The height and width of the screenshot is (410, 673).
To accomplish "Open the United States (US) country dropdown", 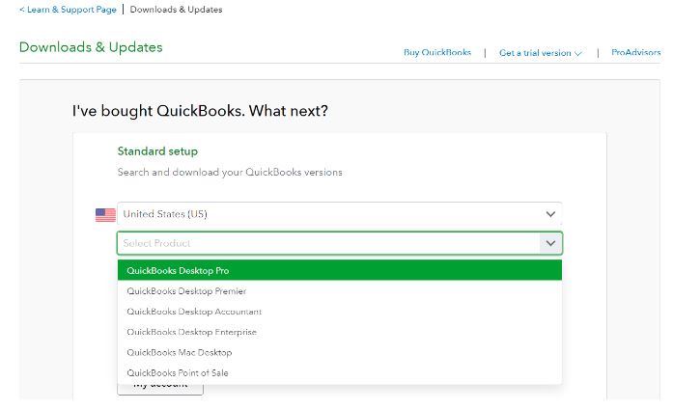I will pos(340,213).
